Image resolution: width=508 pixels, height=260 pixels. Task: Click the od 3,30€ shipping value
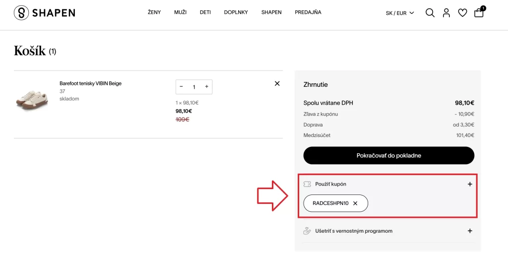pos(464,125)
